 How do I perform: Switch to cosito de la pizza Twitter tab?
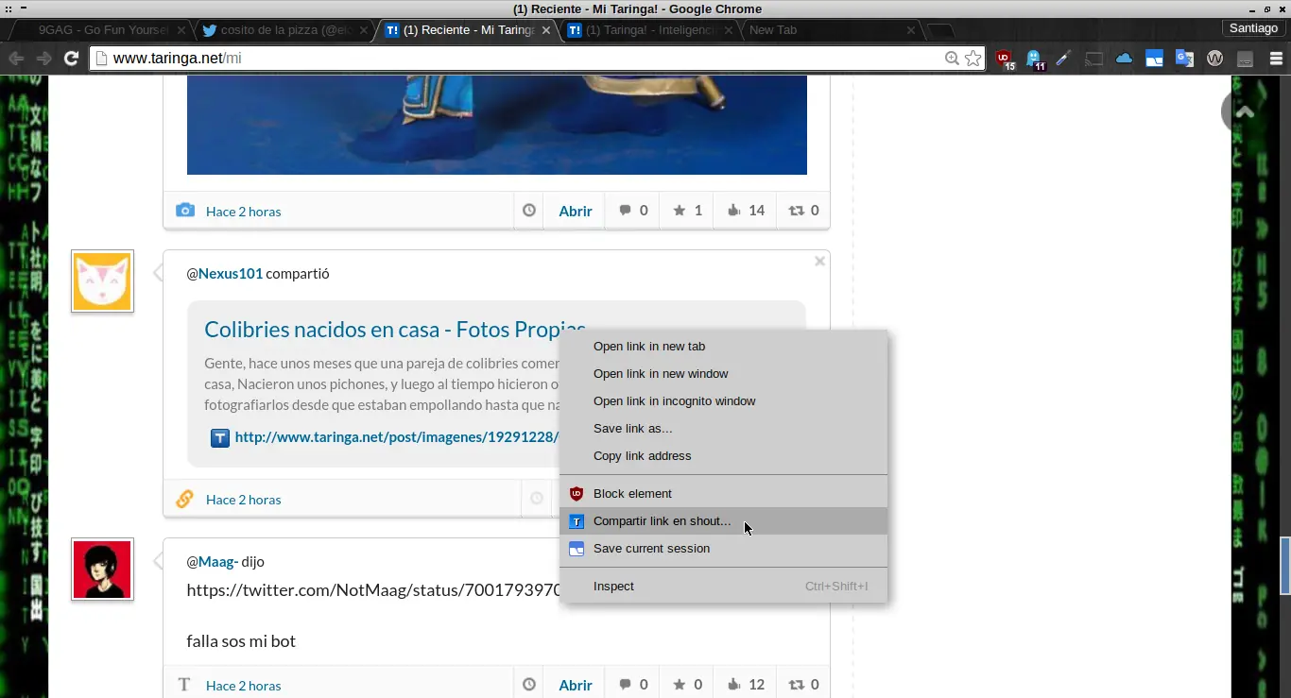click(x=284, y=30)
